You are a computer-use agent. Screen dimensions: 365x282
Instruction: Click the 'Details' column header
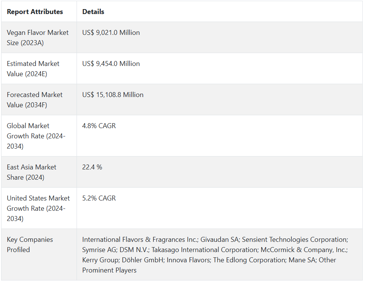point(93,12)
